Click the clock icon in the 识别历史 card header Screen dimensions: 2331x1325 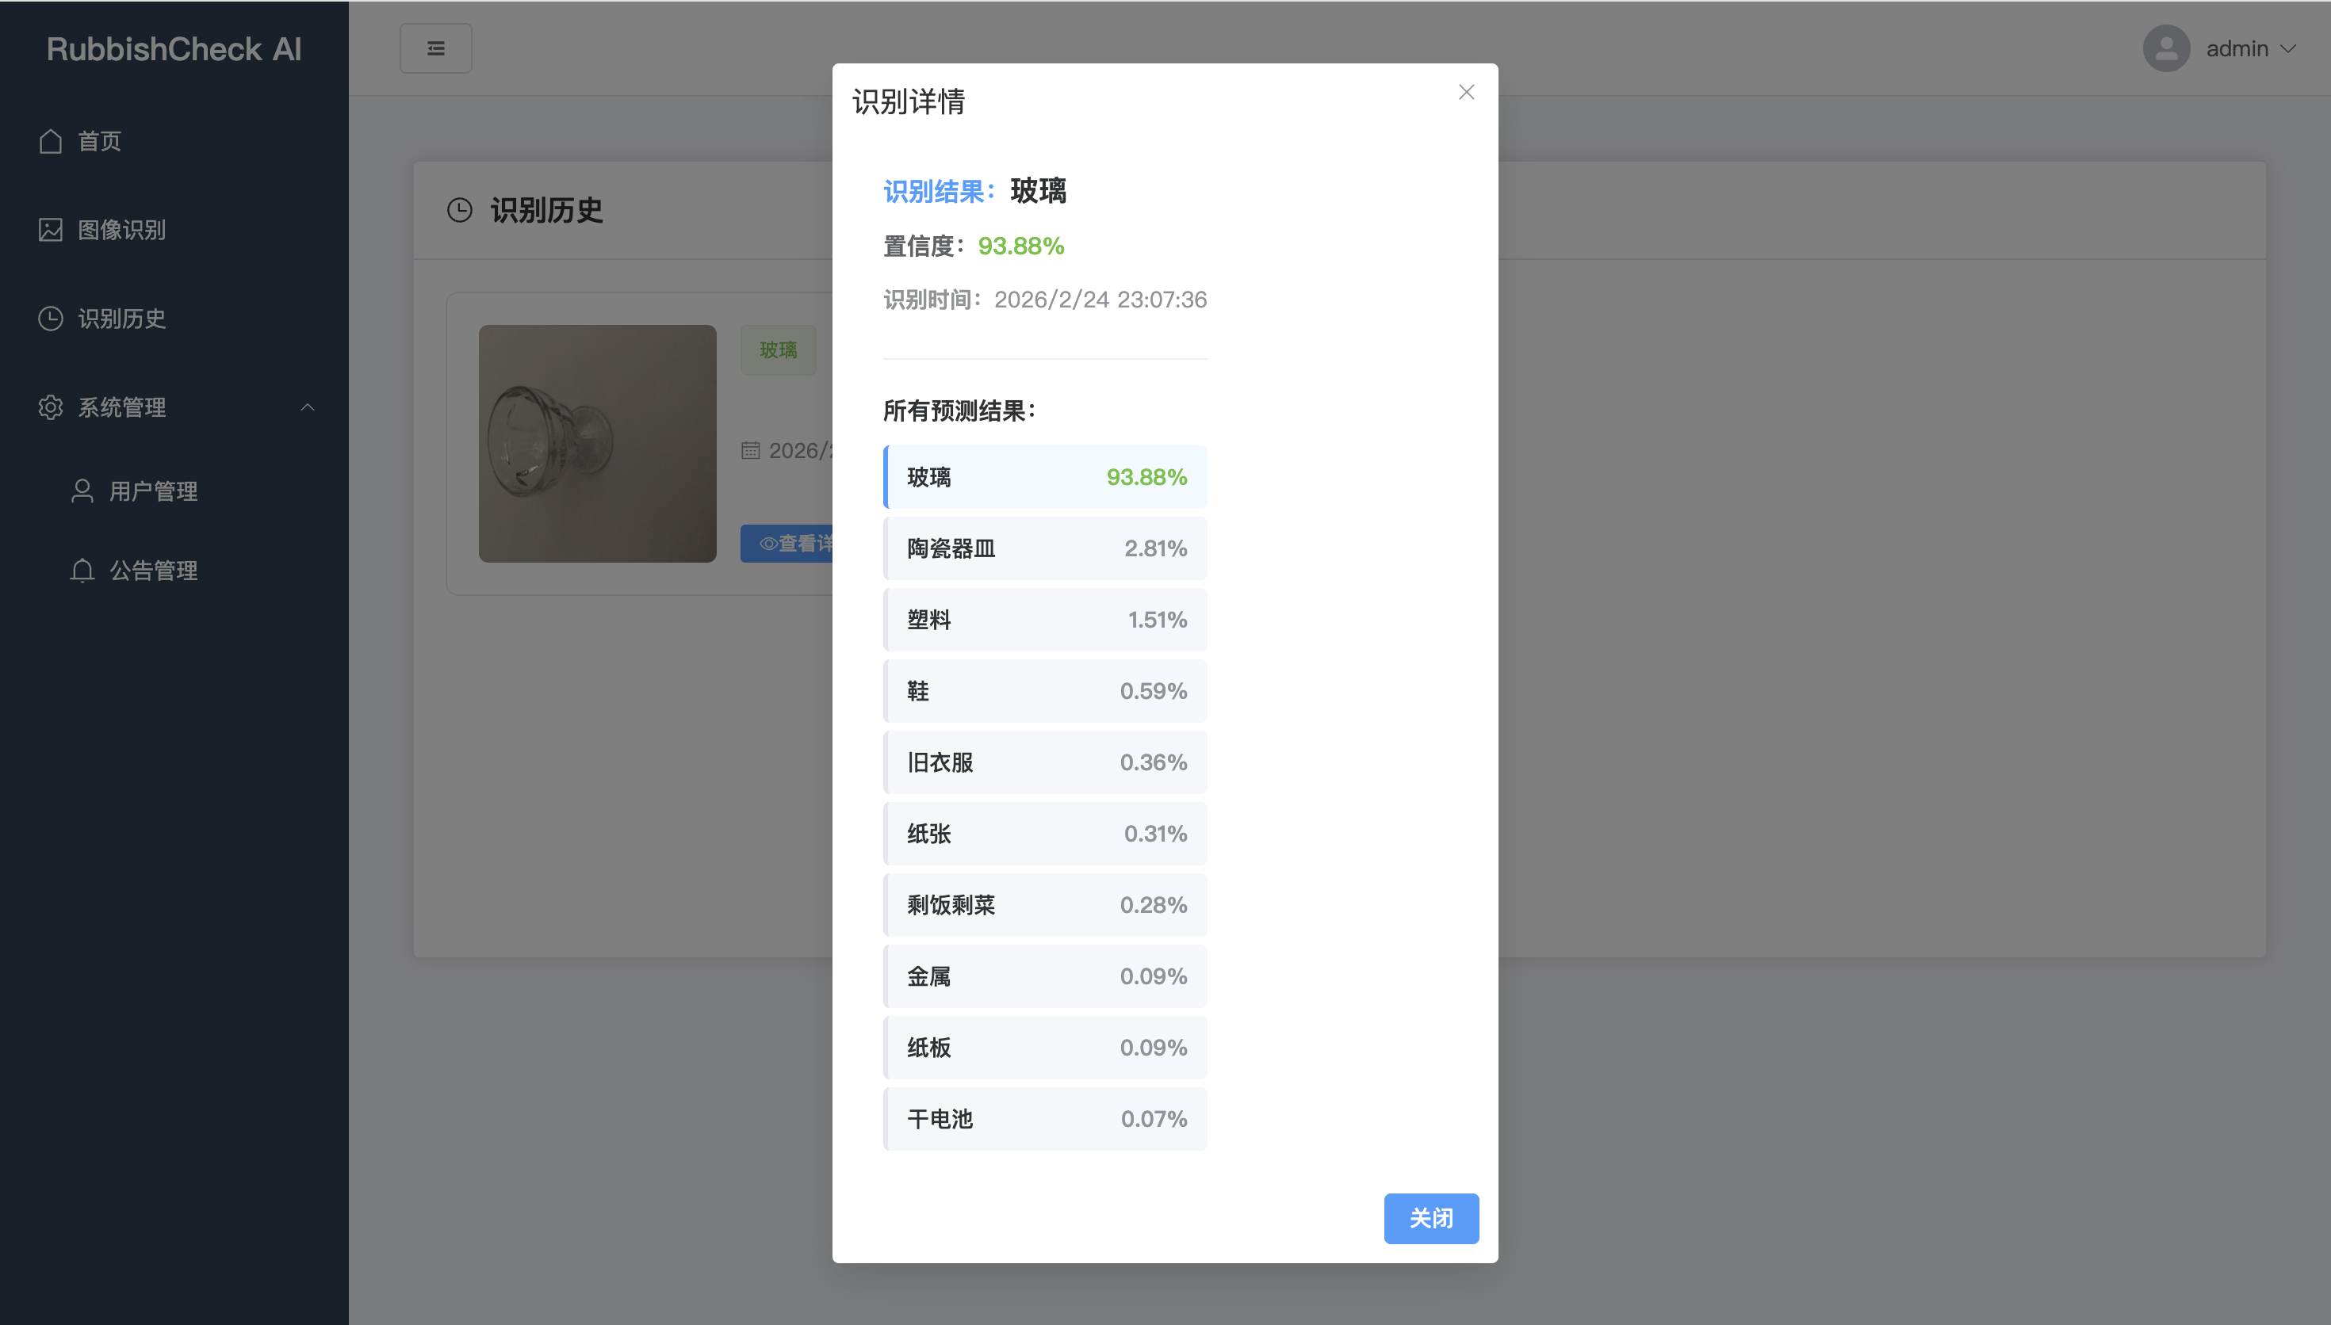click(x=460, y=209)
